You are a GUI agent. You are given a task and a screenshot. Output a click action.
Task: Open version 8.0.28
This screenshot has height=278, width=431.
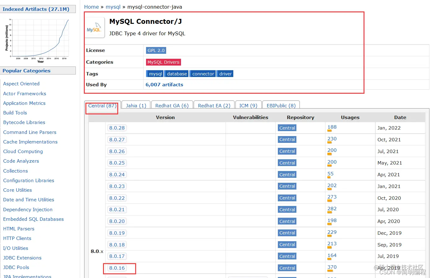117,128
